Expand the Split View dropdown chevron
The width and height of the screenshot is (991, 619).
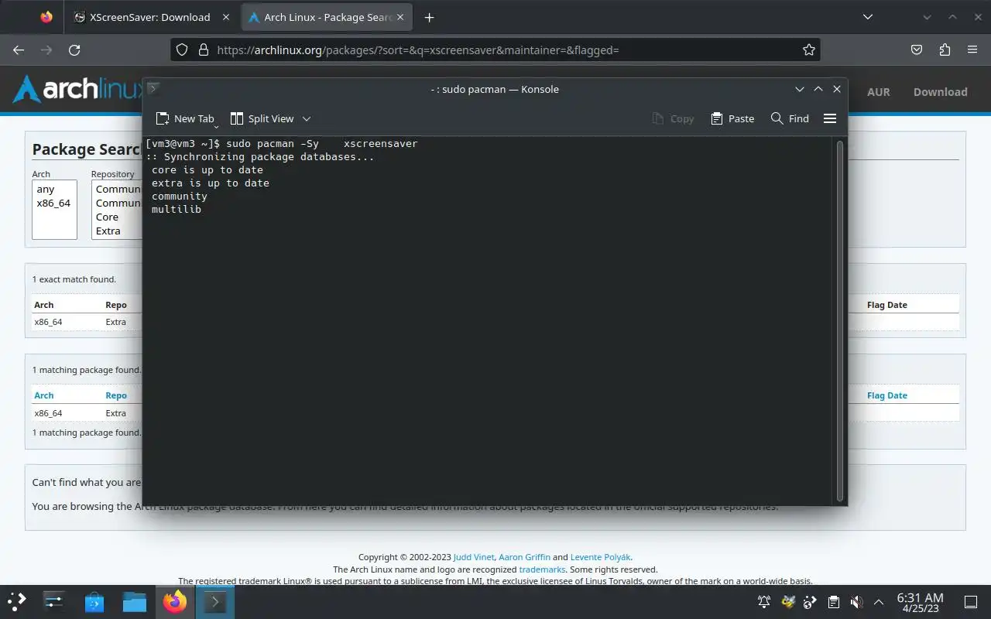pos(307,118)
